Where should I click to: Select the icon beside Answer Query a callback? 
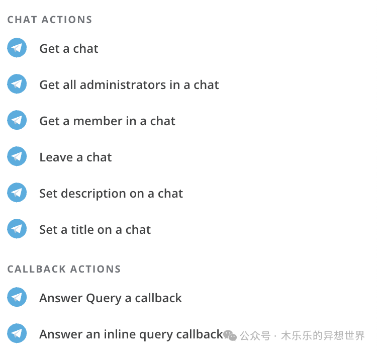tap(17, 297)
